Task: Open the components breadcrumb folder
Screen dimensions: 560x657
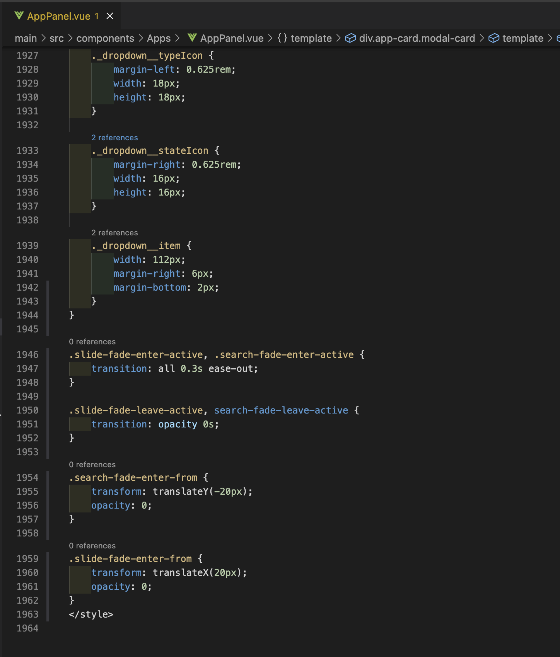Action: click(x=105, y=38)
